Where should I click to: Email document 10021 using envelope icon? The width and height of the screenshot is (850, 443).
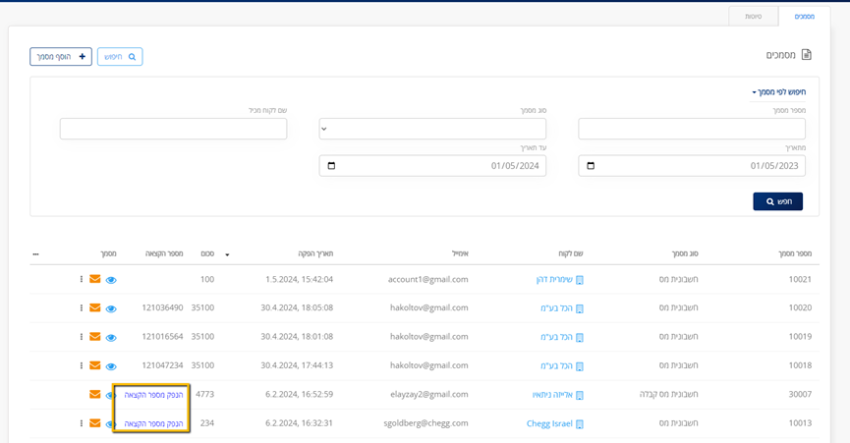pyautogui.click(x=95, y=279)
